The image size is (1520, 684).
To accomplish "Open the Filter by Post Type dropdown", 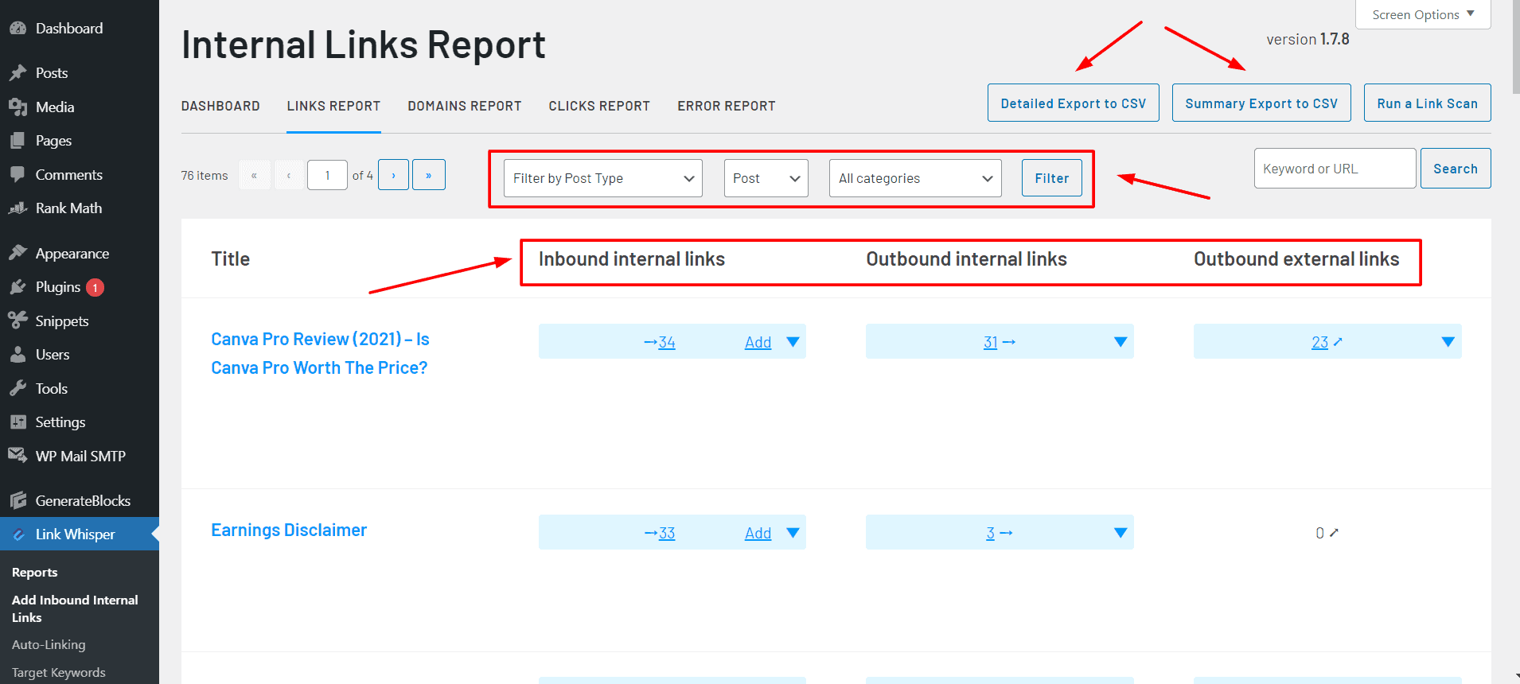I will click(602, 178).
